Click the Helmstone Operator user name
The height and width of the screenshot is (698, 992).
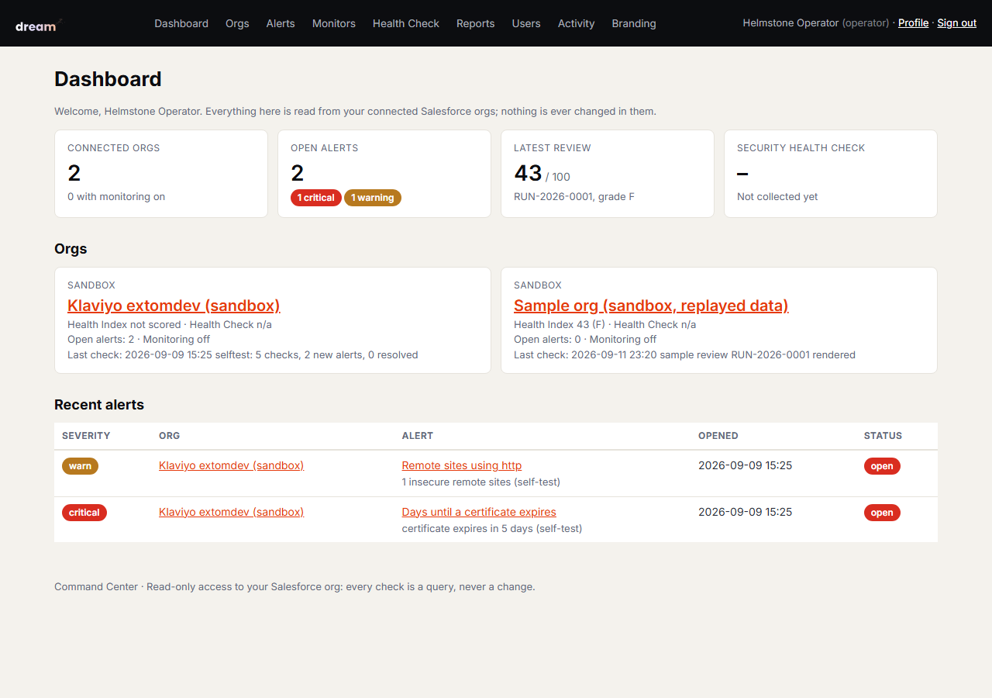[x=790, y=23]
